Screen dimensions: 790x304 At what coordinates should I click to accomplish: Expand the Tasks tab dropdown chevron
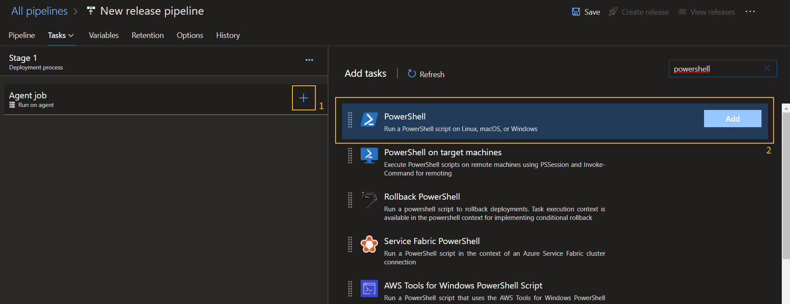(x=71, y=35)
